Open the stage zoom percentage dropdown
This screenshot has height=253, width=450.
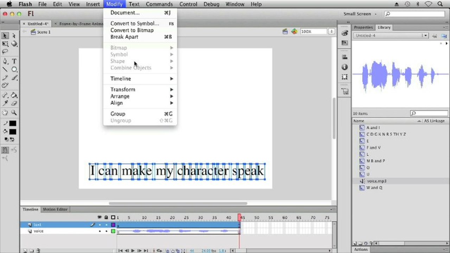pyautogui.click(x=331, y=31)
